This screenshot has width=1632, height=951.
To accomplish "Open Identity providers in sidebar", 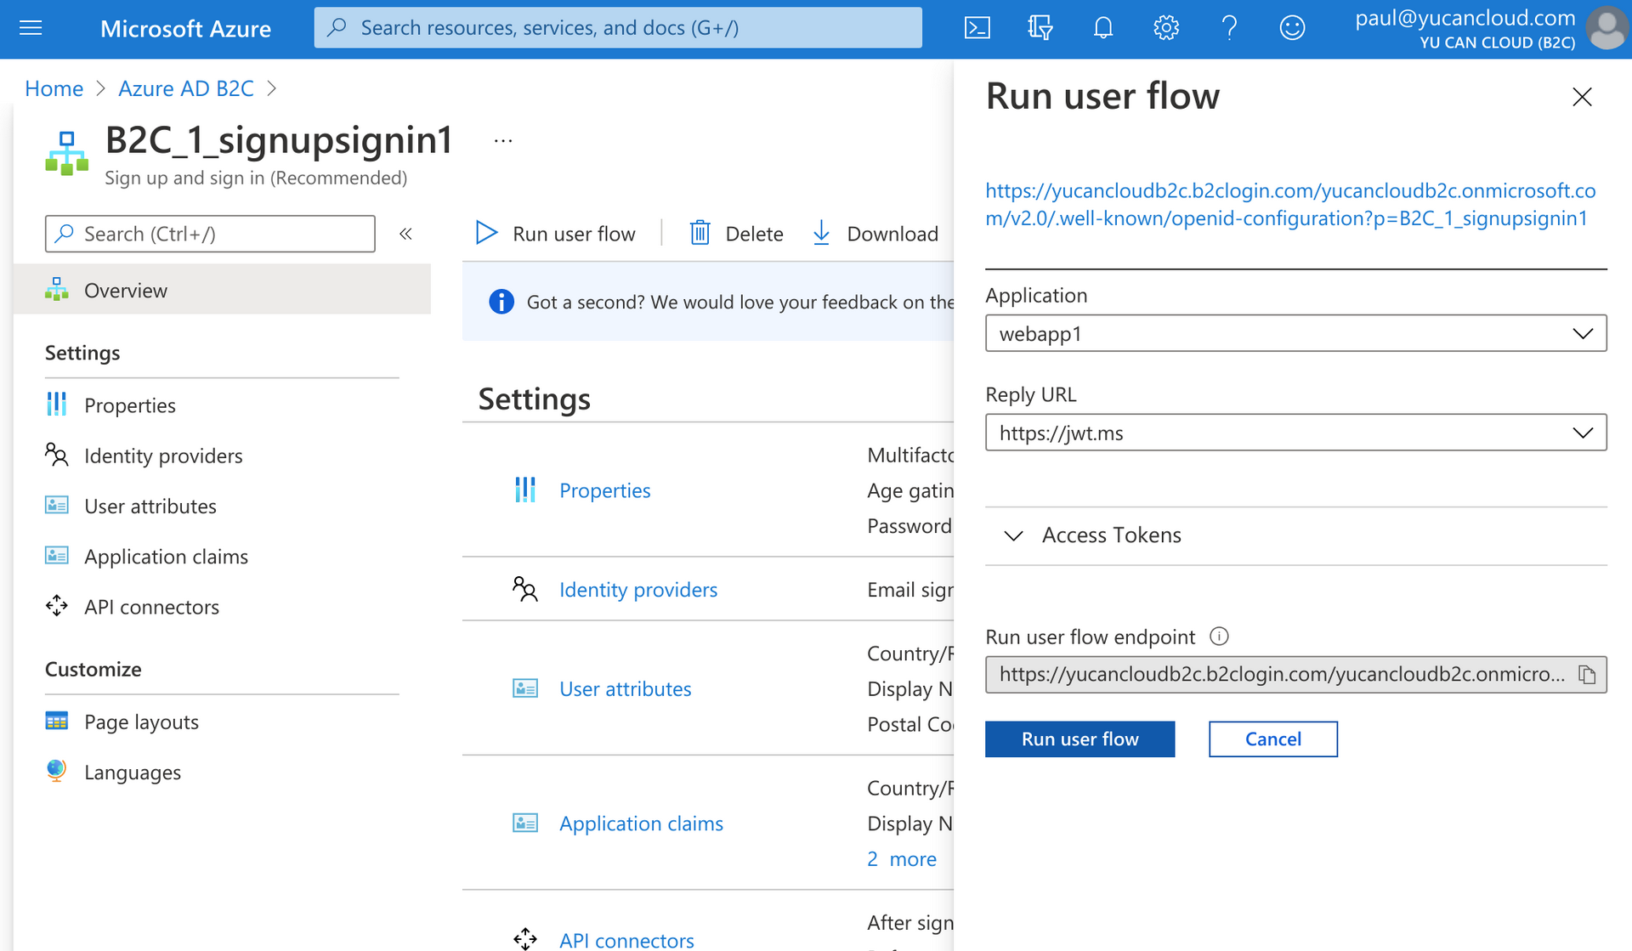I will point(163,456).
